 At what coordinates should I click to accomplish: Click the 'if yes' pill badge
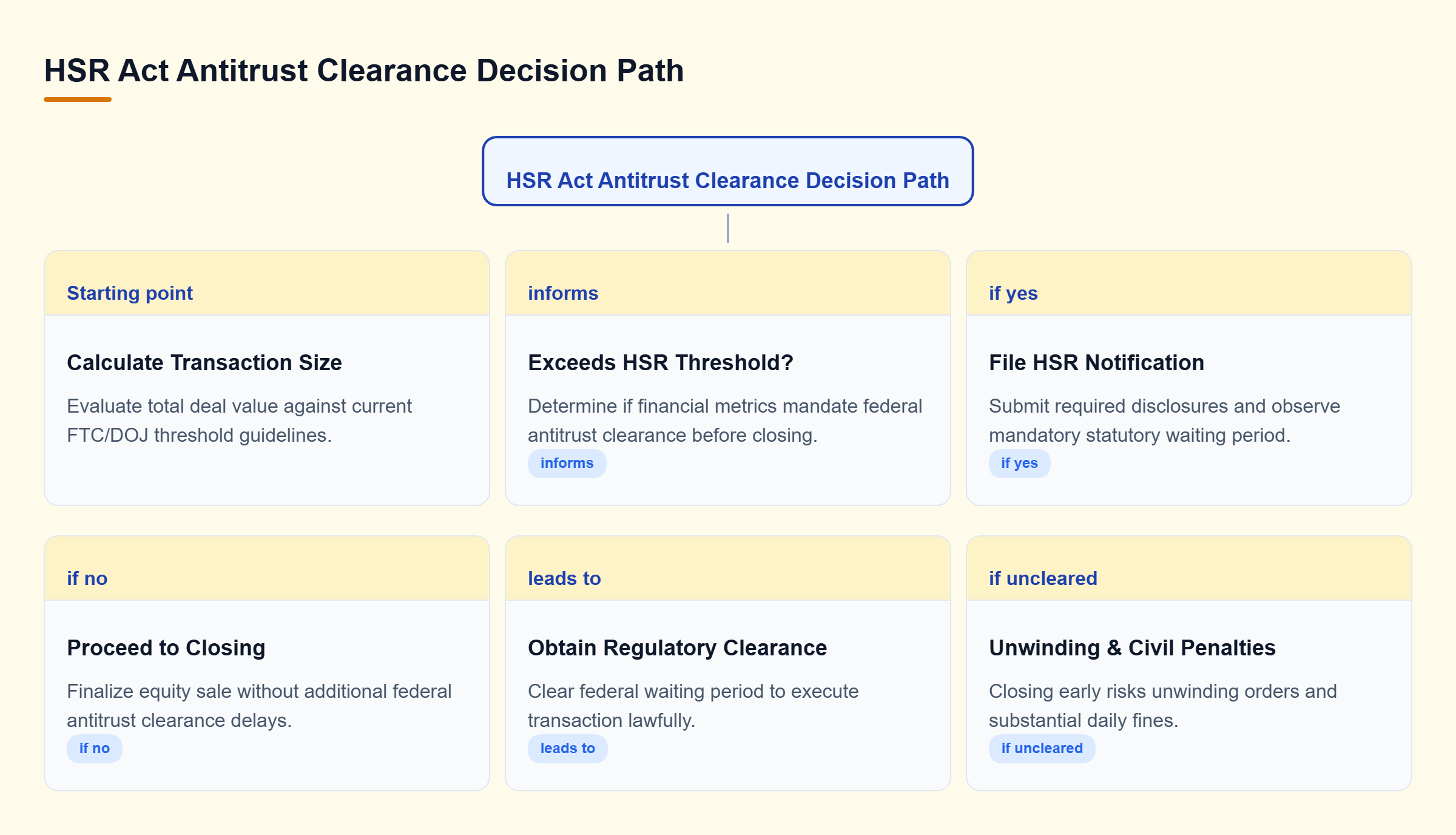pyautogui.click(x=1020, y=463)
